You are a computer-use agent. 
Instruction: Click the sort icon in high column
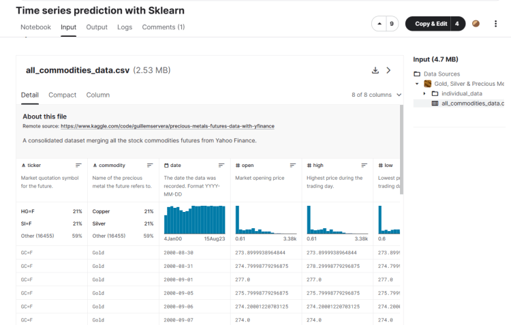coord(364,166)
